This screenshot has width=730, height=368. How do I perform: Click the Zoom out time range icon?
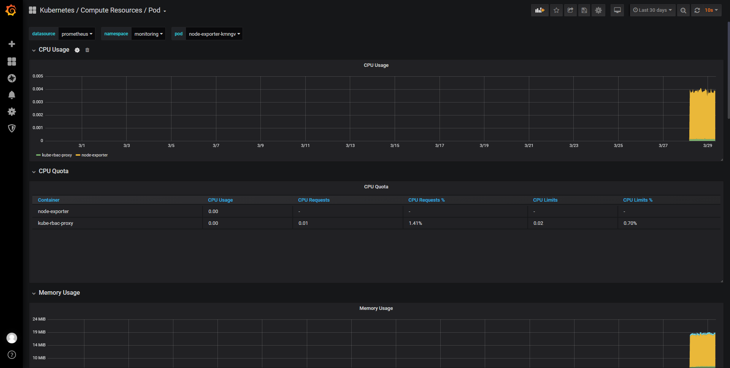[683, 10]
